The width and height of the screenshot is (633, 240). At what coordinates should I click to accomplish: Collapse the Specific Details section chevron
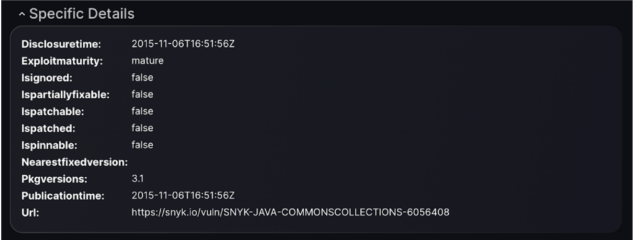tap(22, 14)
